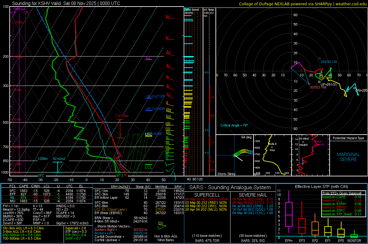The image size is (368, 244).
Task: Click the Theta-E v. Pres plot label
Action: pyautogui.click(x=272, y=147)
